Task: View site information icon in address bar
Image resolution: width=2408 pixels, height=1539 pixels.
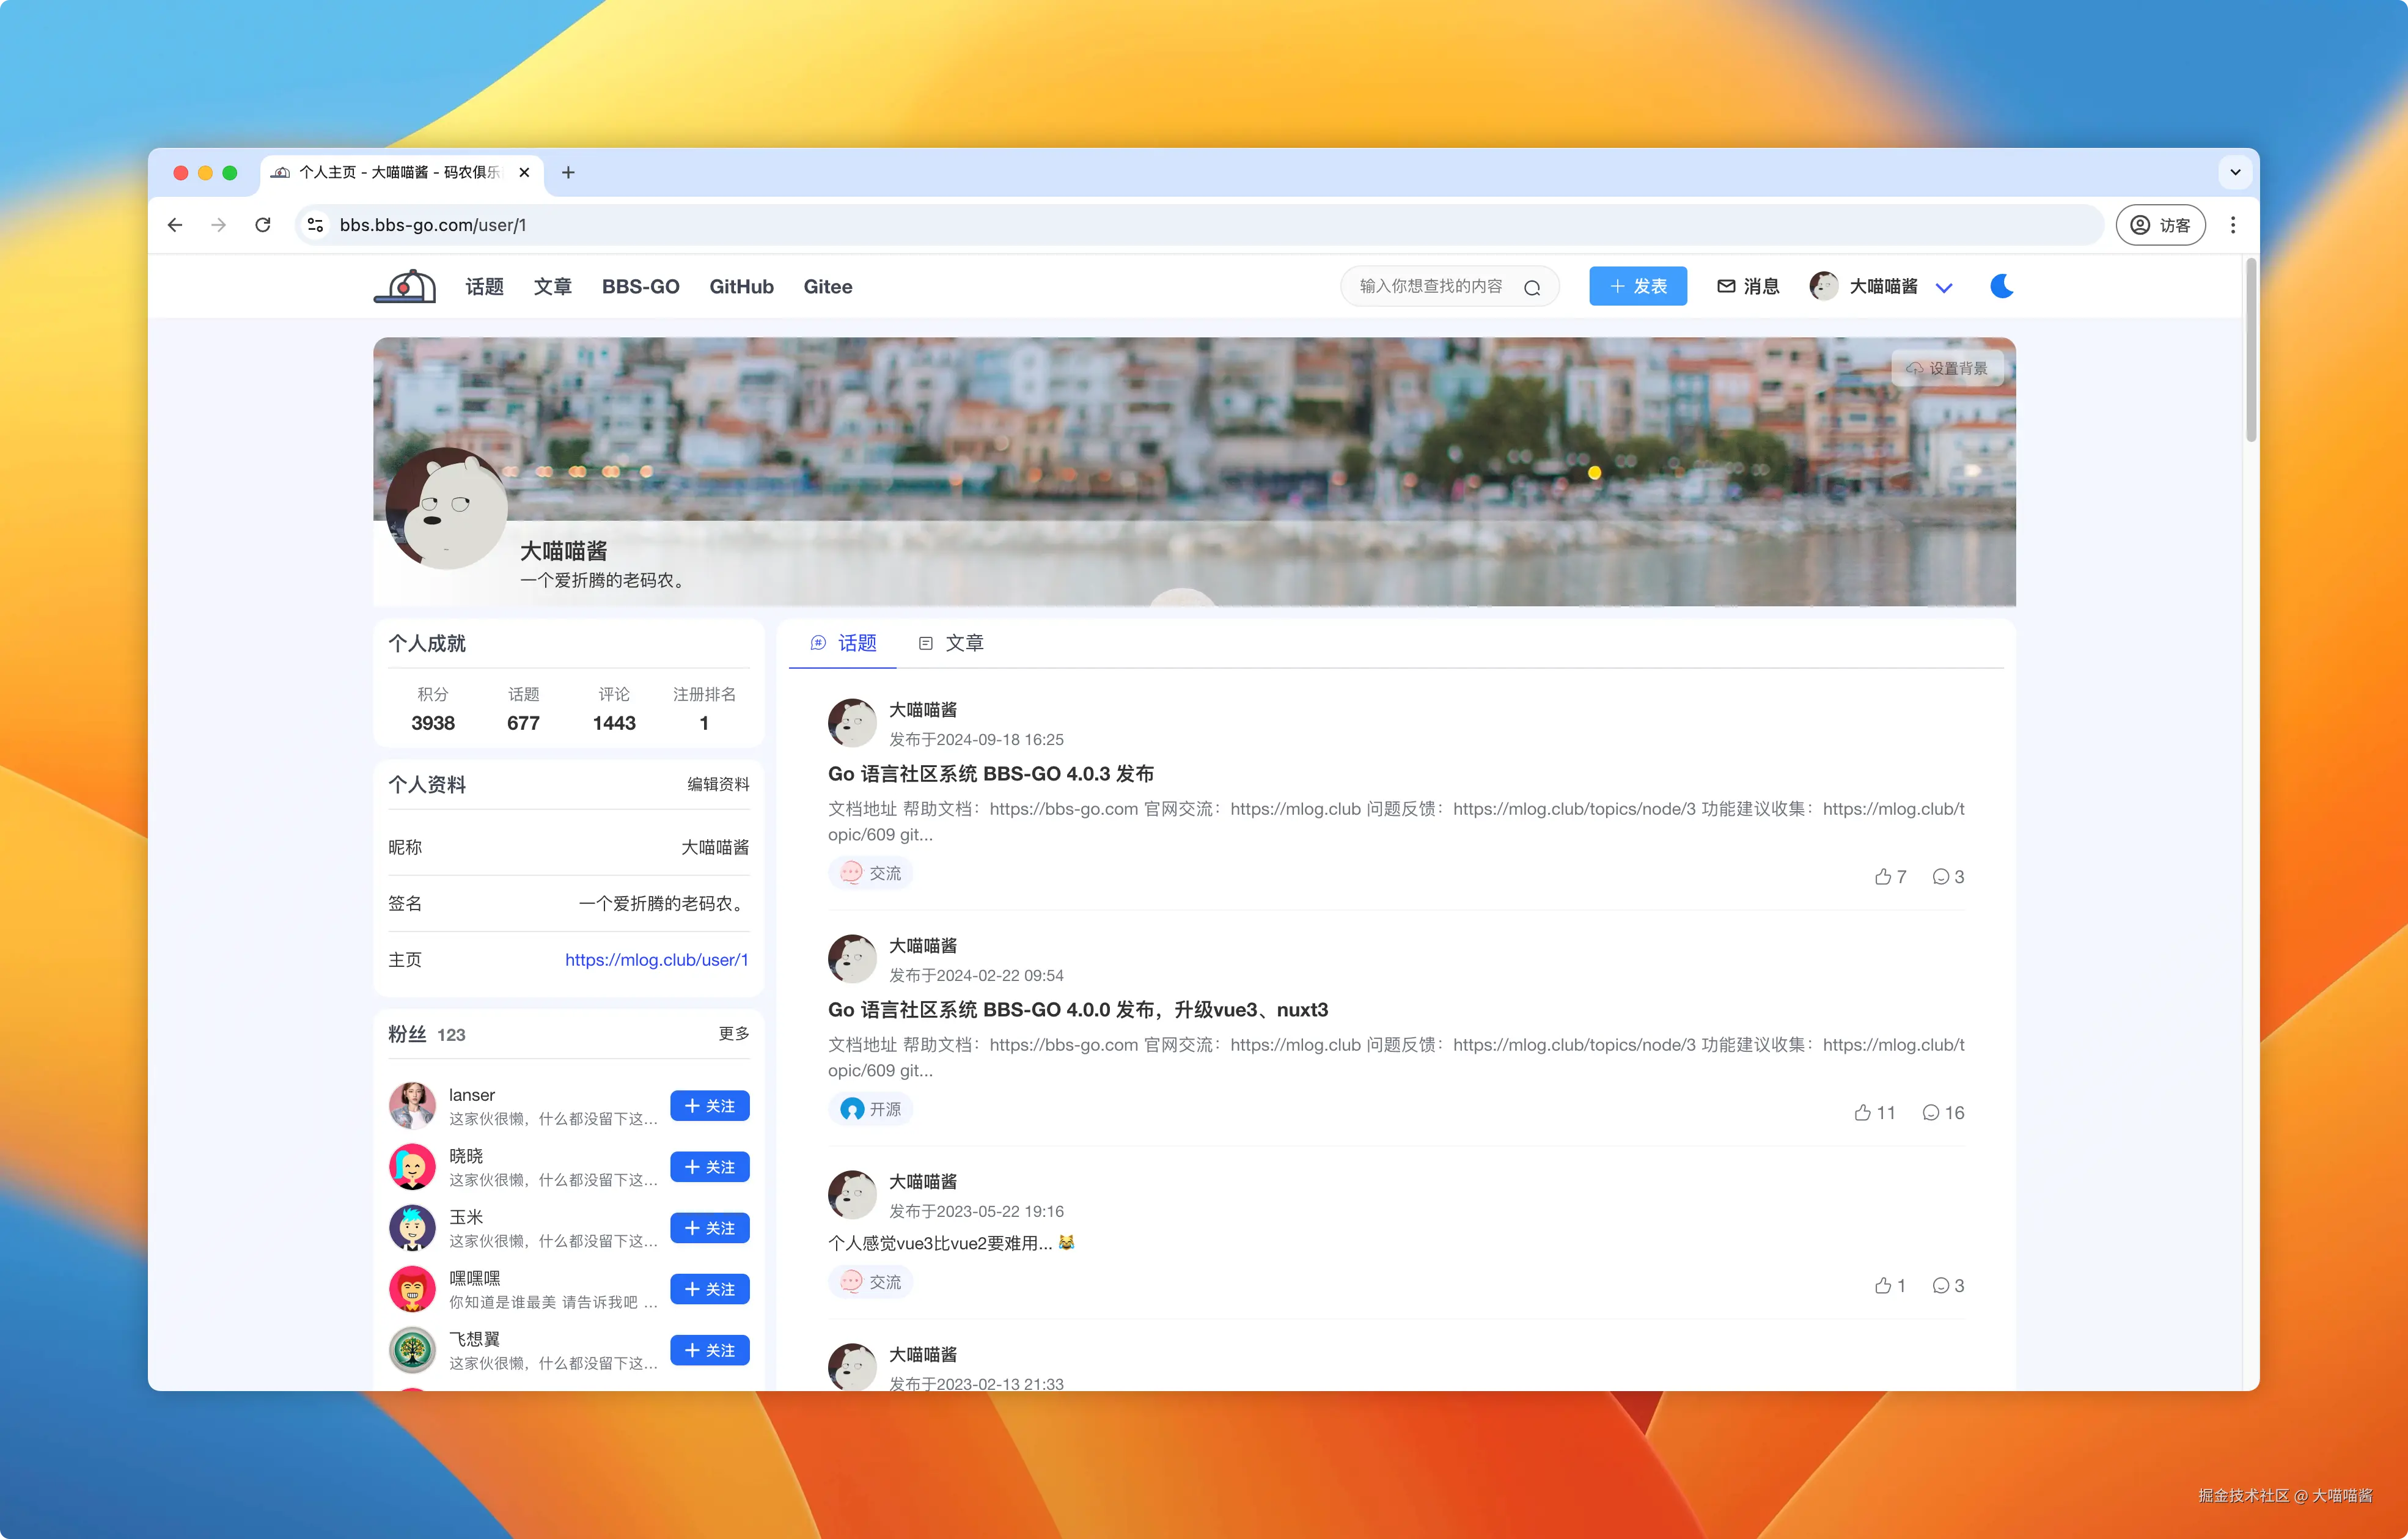Action: 315,225
